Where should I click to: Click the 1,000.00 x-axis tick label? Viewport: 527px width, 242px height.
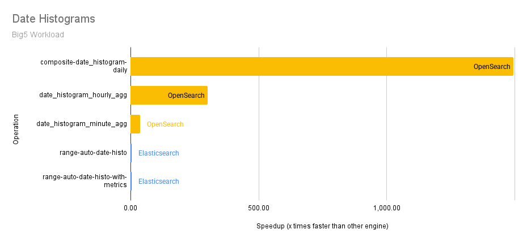point(387,208)
